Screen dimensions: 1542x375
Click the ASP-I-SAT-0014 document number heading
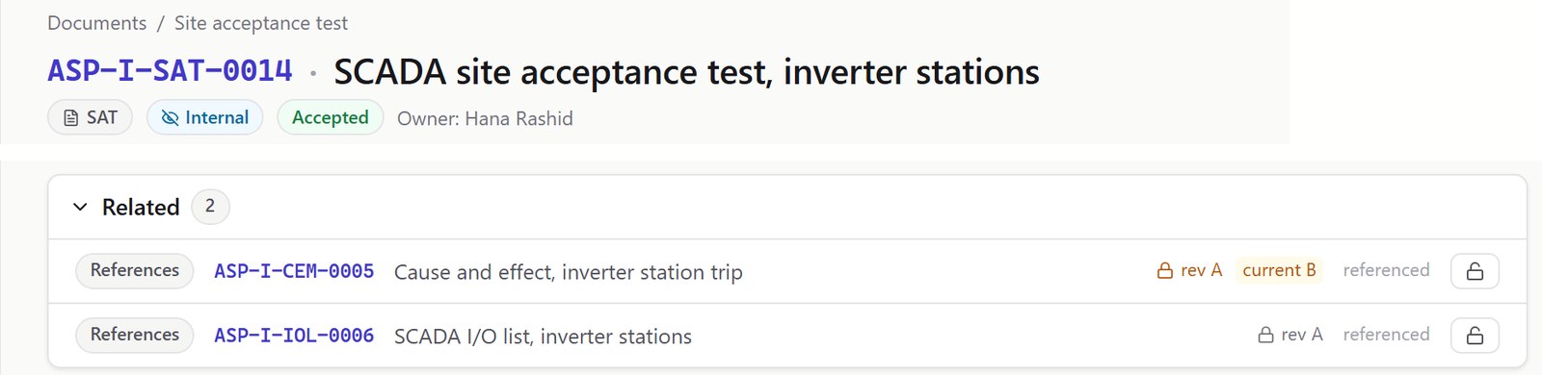(170, 71)
